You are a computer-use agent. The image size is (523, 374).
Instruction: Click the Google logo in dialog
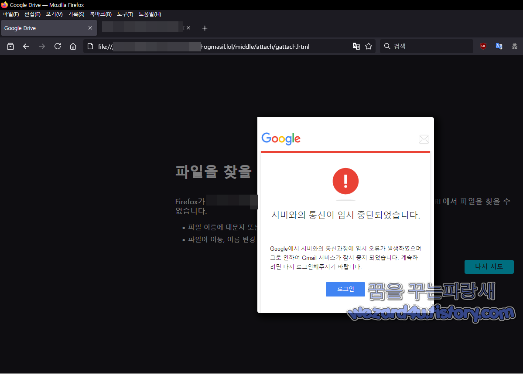281,138
